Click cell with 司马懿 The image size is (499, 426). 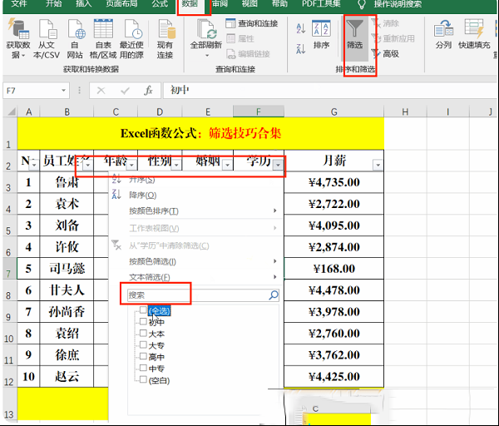point(67,269)
